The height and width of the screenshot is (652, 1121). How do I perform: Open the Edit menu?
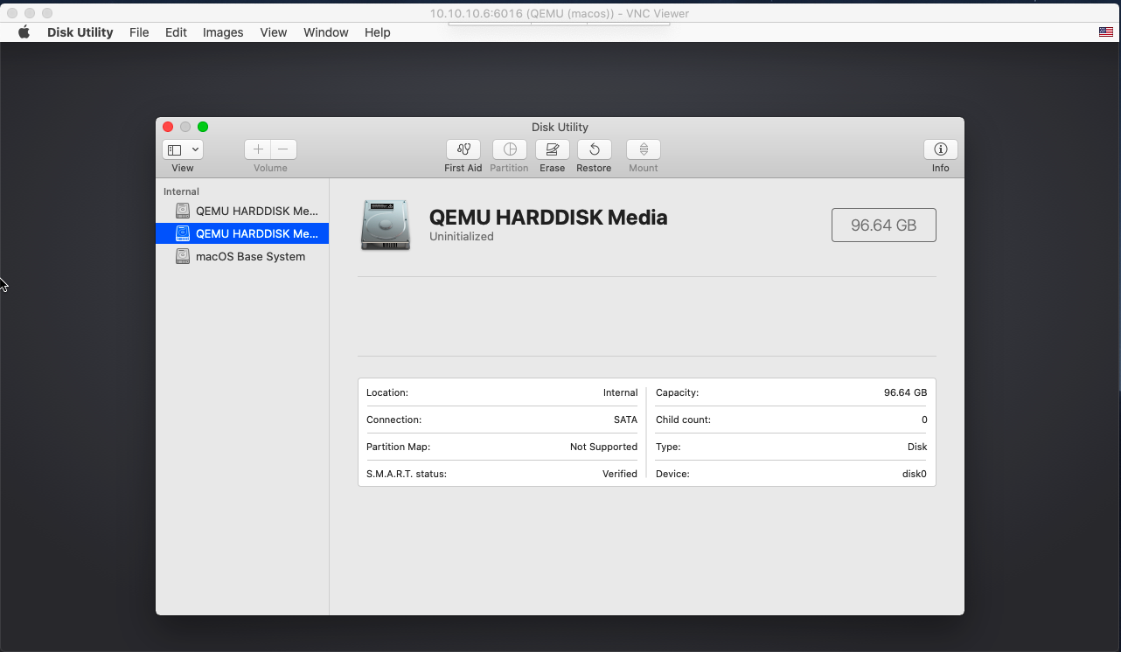(x=176, y=32)
